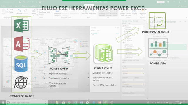
Task: Click Ajustar a la ventana
Action: pyautogui.click(x=102, y=13)
